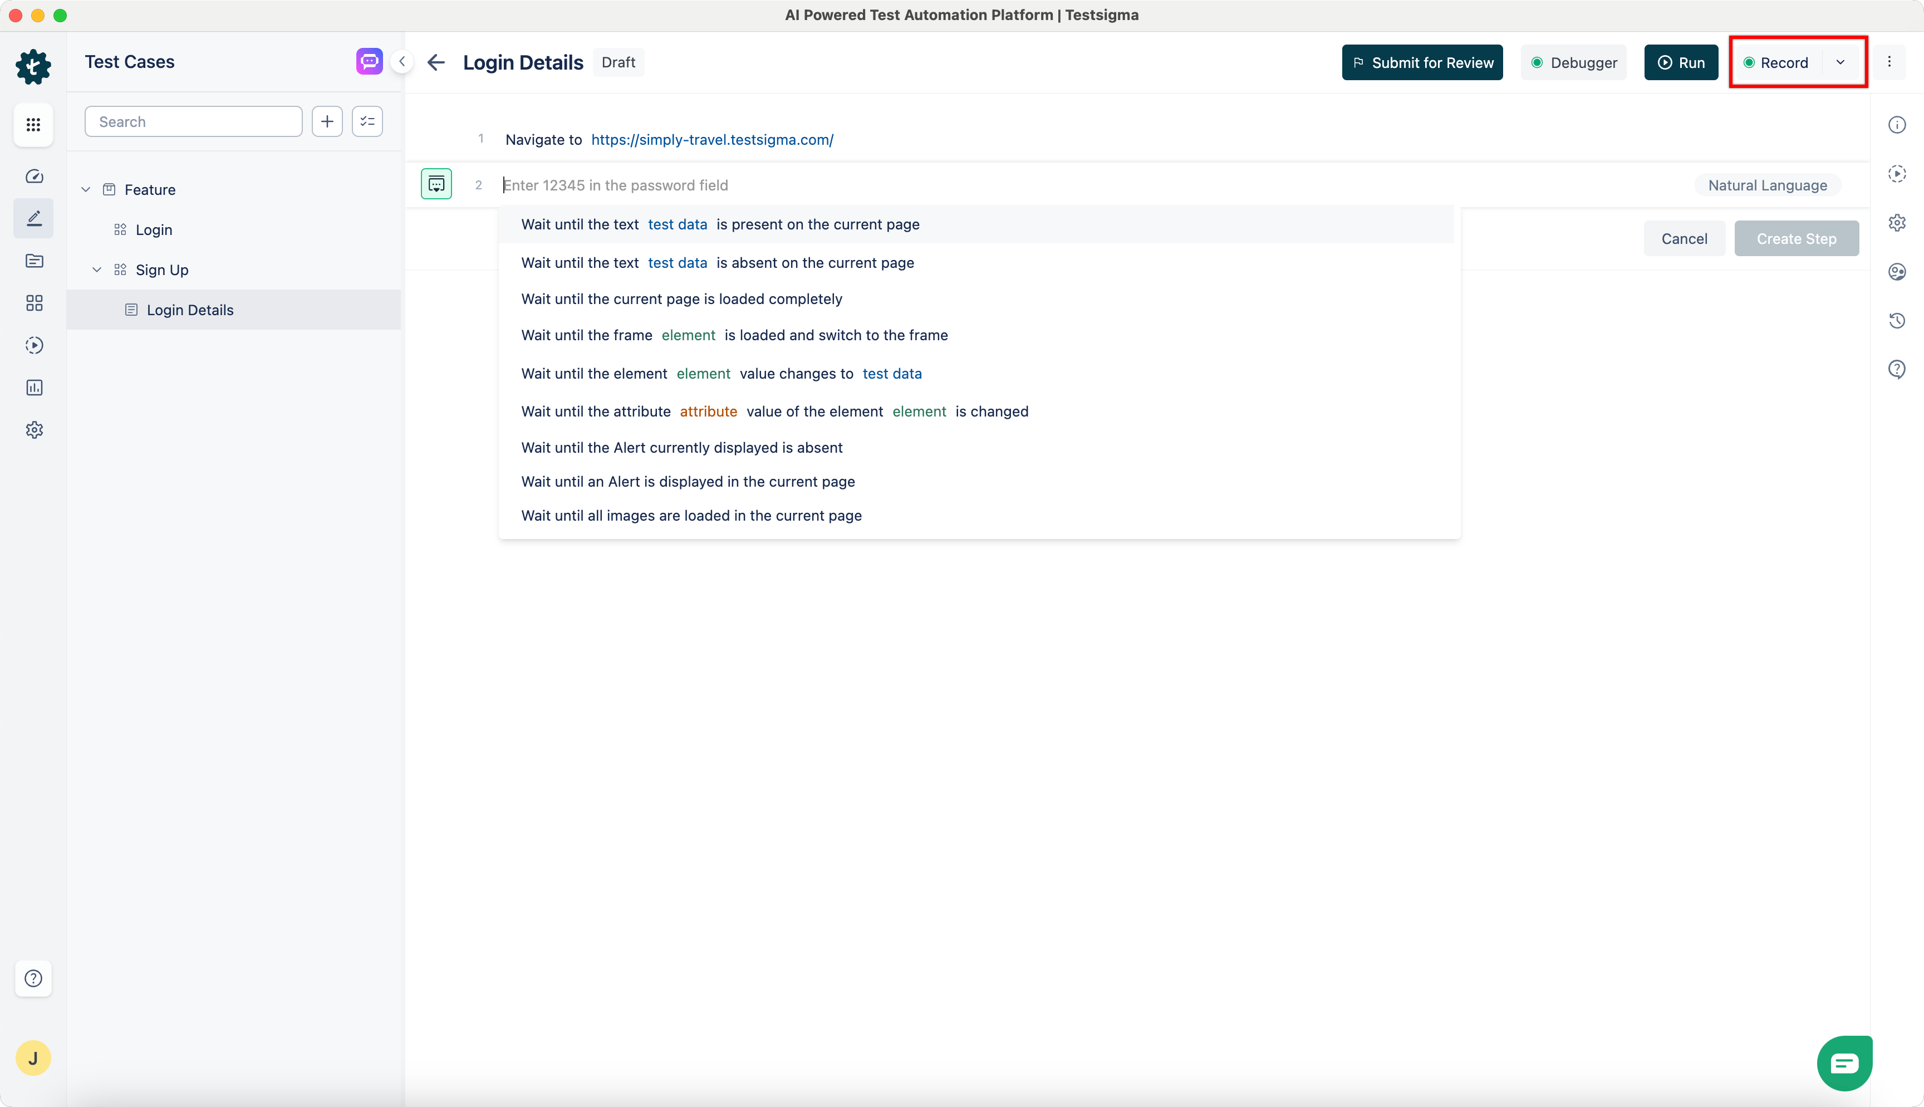1924x1107 pixels.
Task: Select the Login tree item
Action: tap(154, 229)
